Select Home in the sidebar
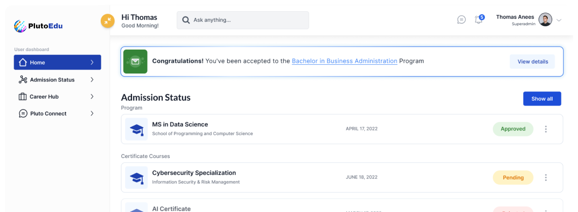Screen dimensions: 578x212 (57, 62)
